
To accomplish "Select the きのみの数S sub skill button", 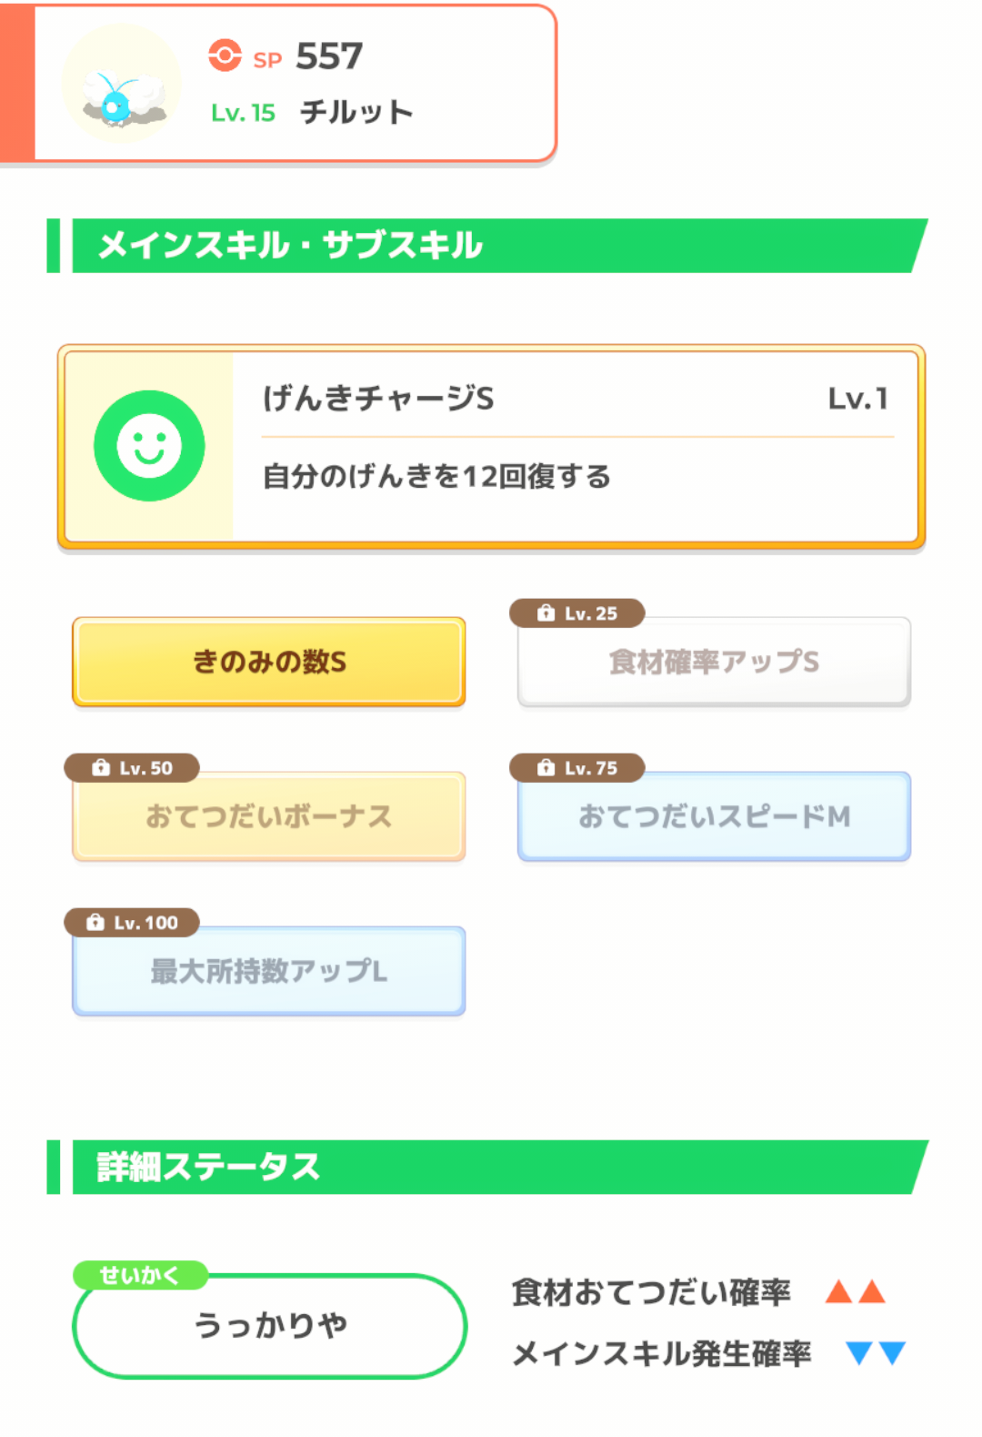I will tap(269, 662).
